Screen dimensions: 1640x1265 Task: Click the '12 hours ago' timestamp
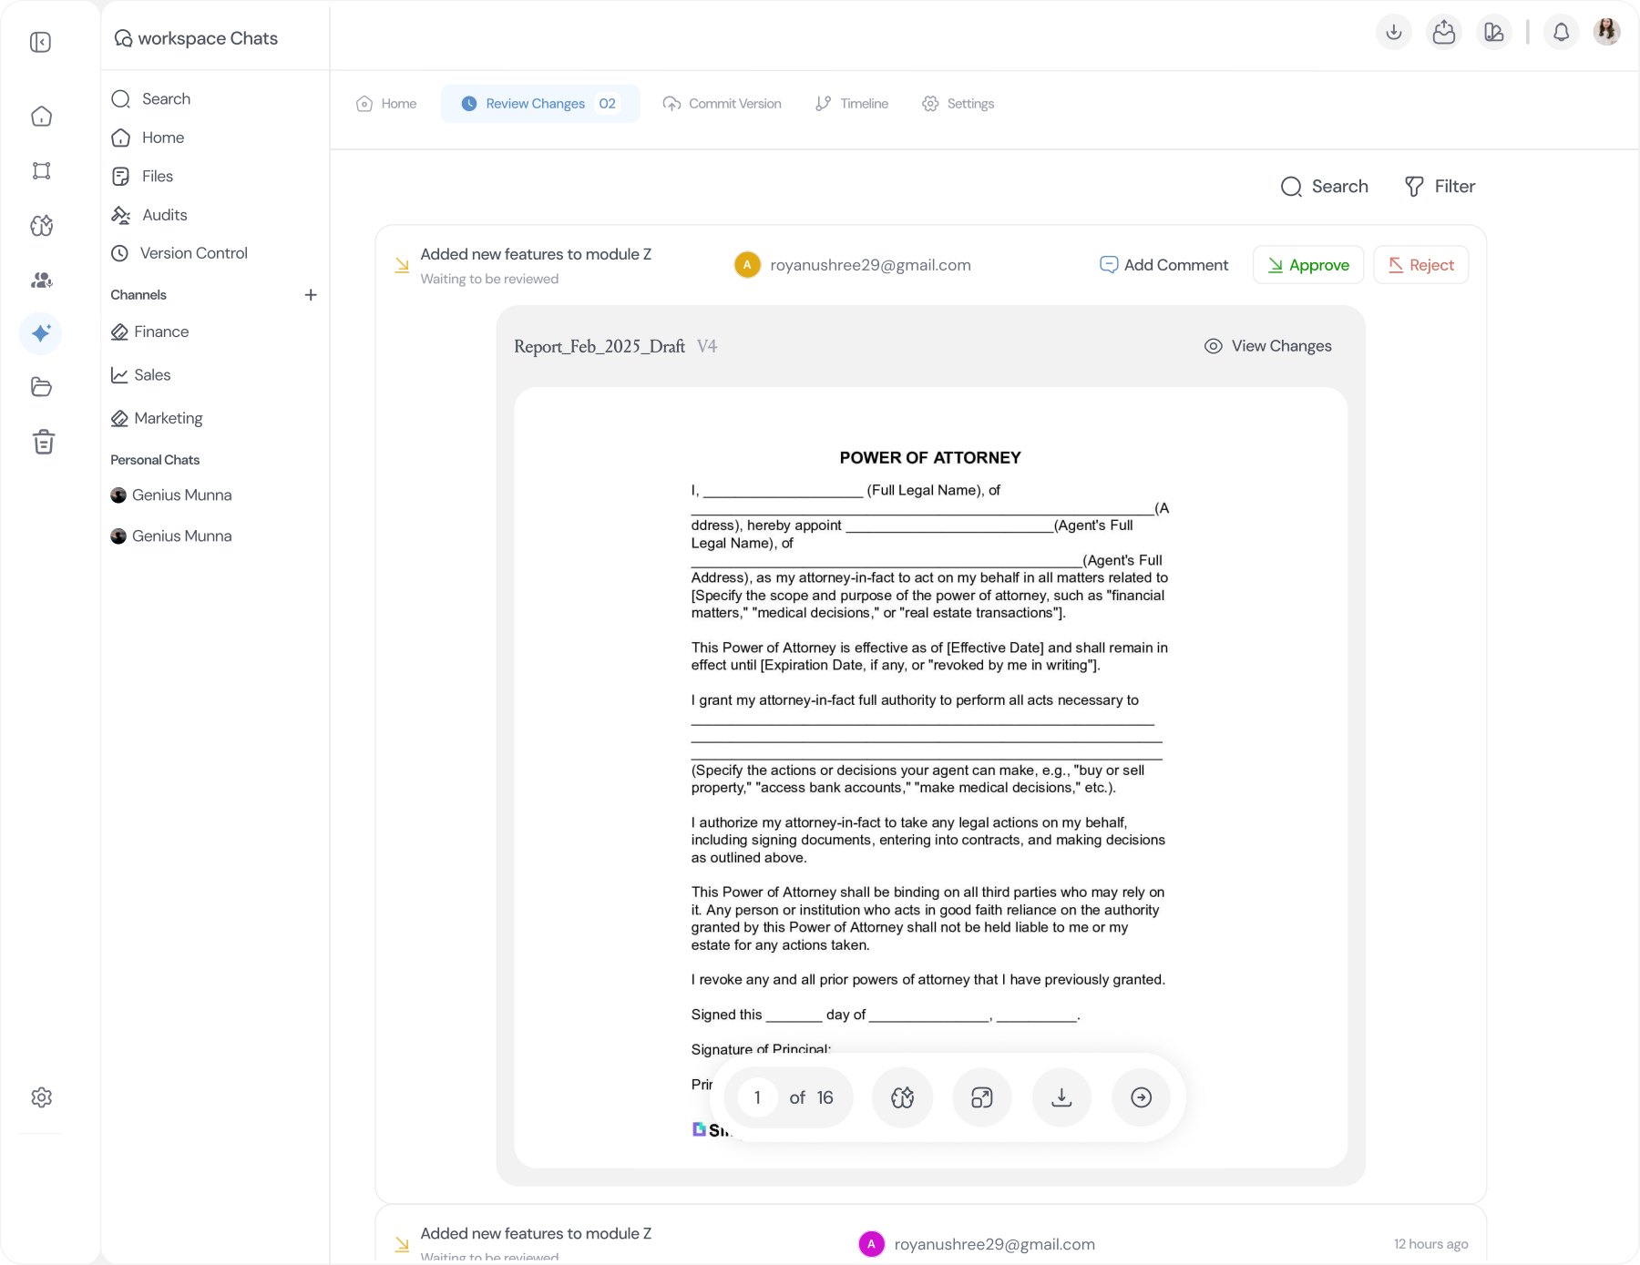(x=1430, y=1244)
